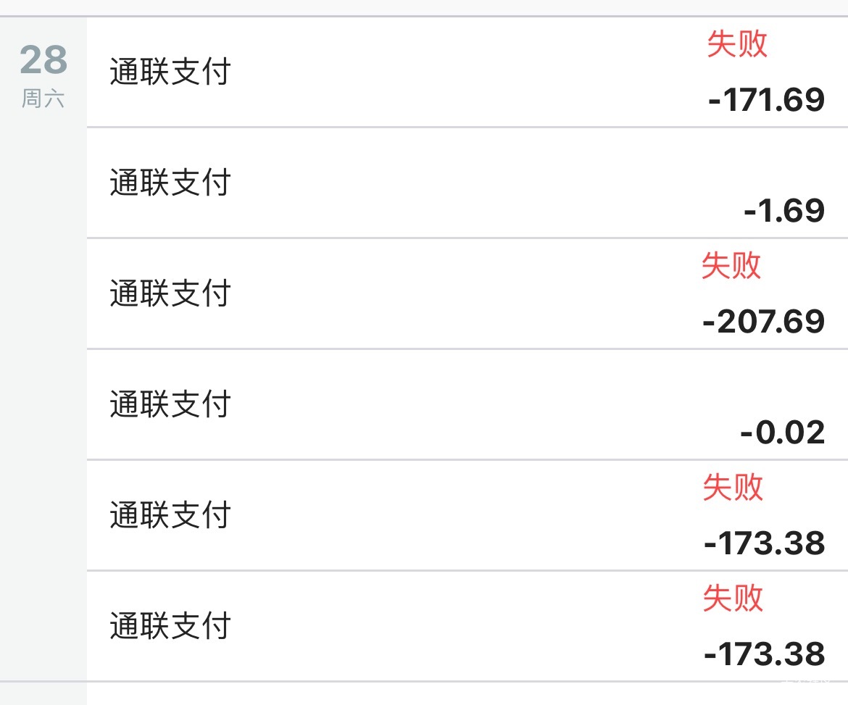The image size is (848, 705).
Task: Tap the -1.69 amount
Action: [784, 210]
